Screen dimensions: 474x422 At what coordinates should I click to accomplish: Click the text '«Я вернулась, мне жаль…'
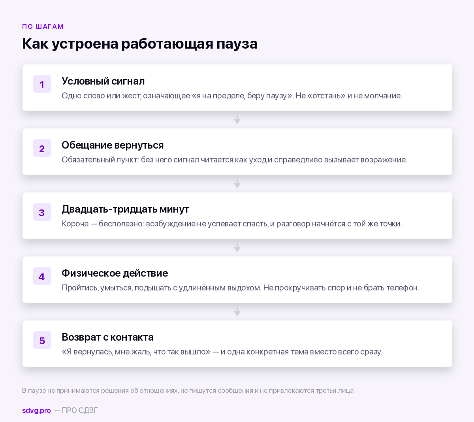point(222,352)
